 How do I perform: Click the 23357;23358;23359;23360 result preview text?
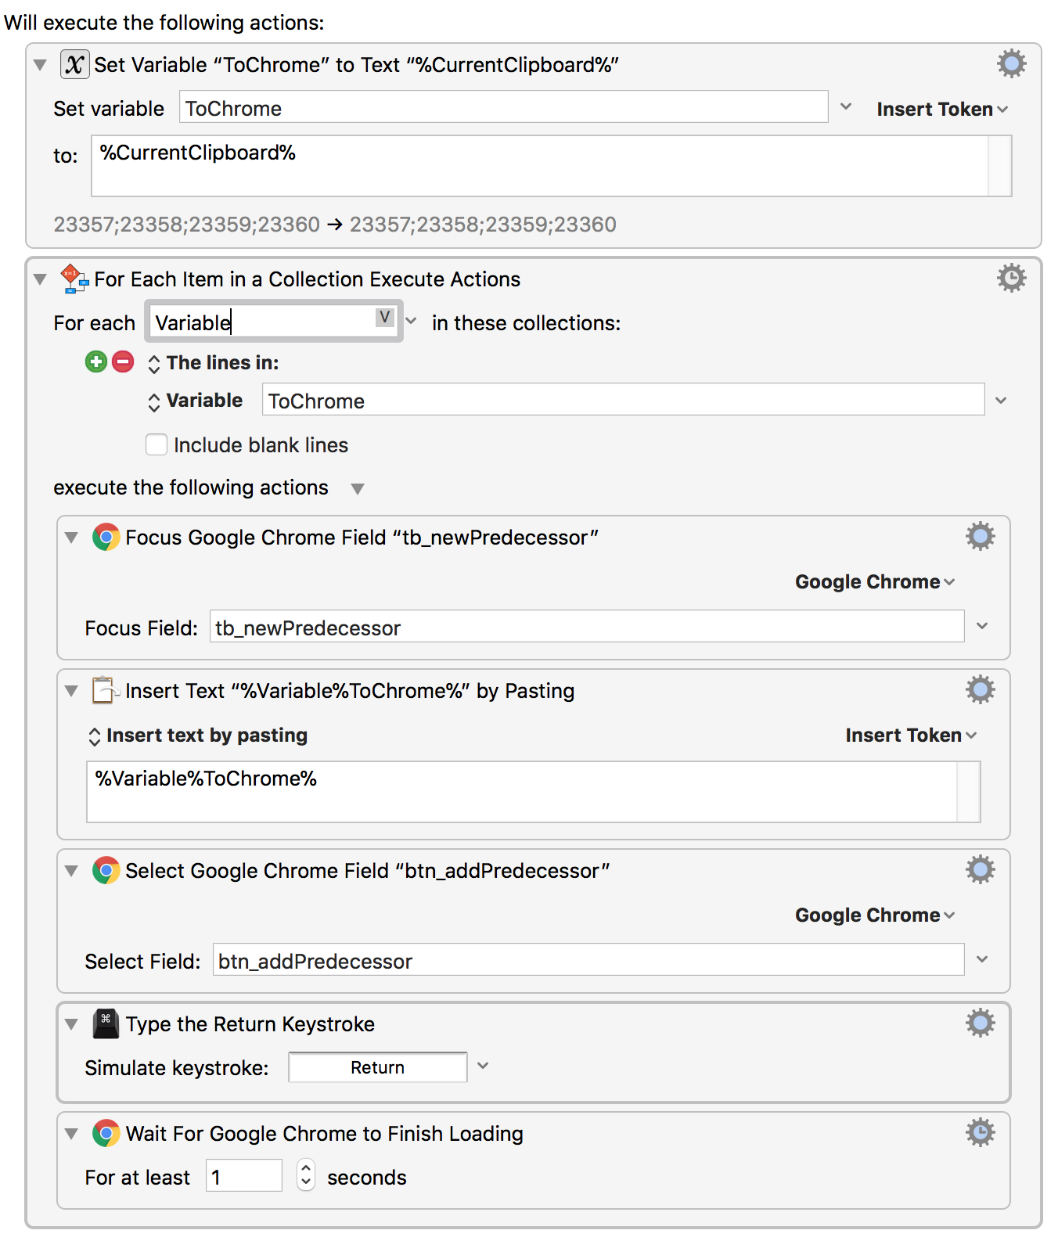point(335,225)
